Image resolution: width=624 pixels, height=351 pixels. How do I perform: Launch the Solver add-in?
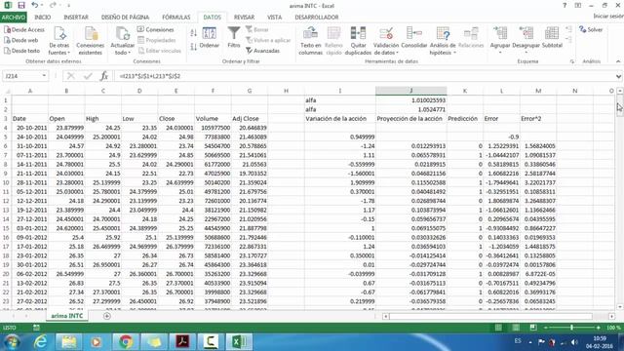tap(591, 30)
